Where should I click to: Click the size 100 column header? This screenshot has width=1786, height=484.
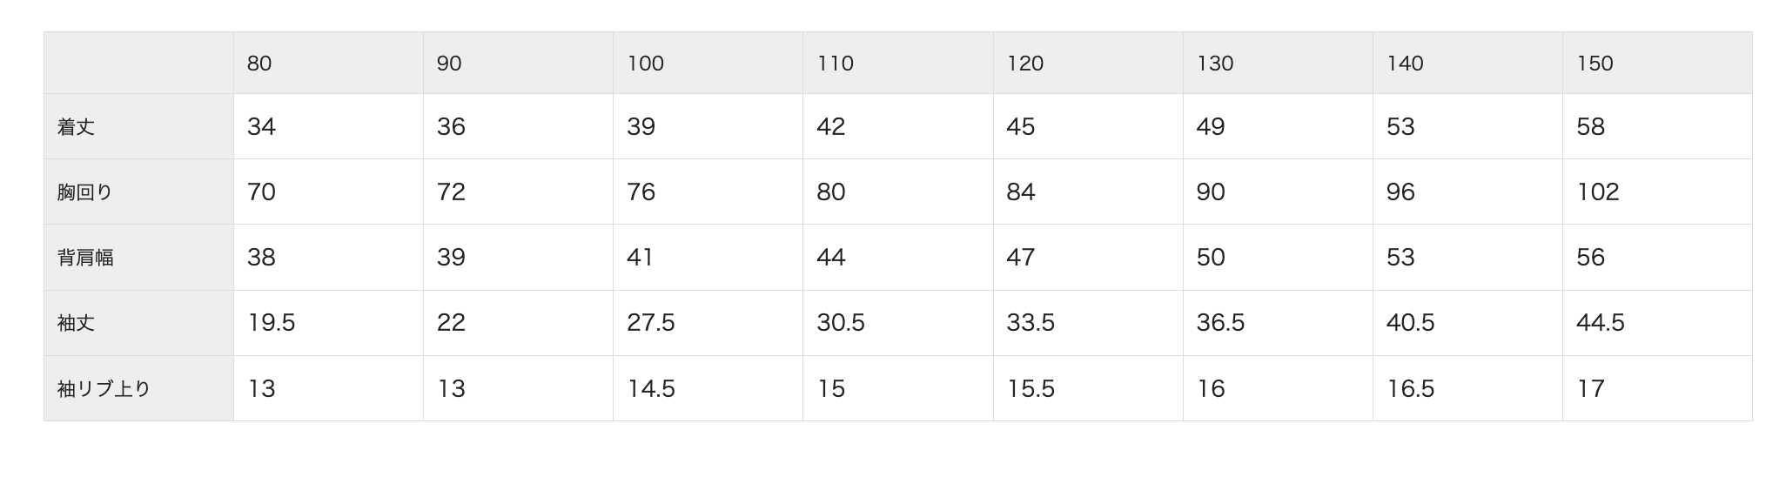click(645, 64)
